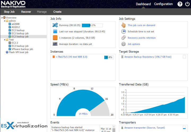Collapse the Overview tree node
Image resolution: width=191 pixels, height=132 pixels.
coord(2,18)
